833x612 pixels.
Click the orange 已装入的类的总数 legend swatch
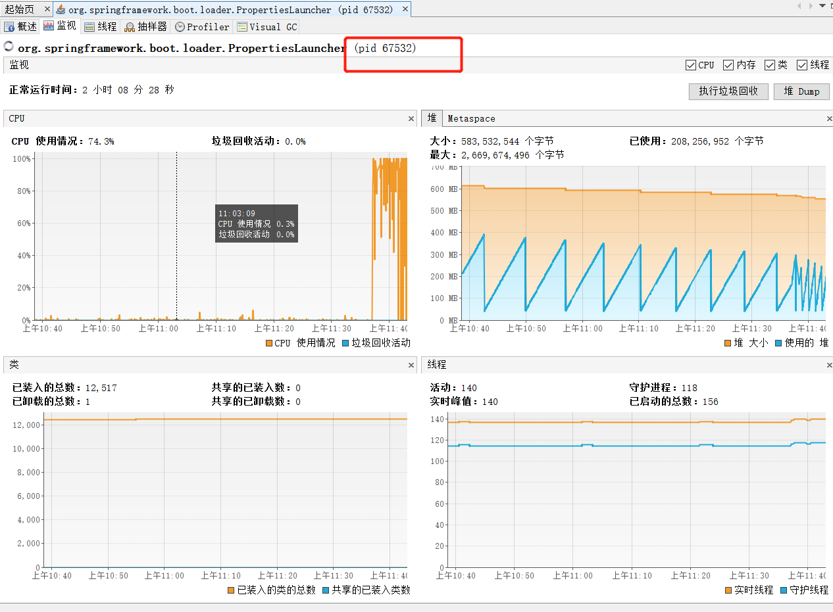231,590
